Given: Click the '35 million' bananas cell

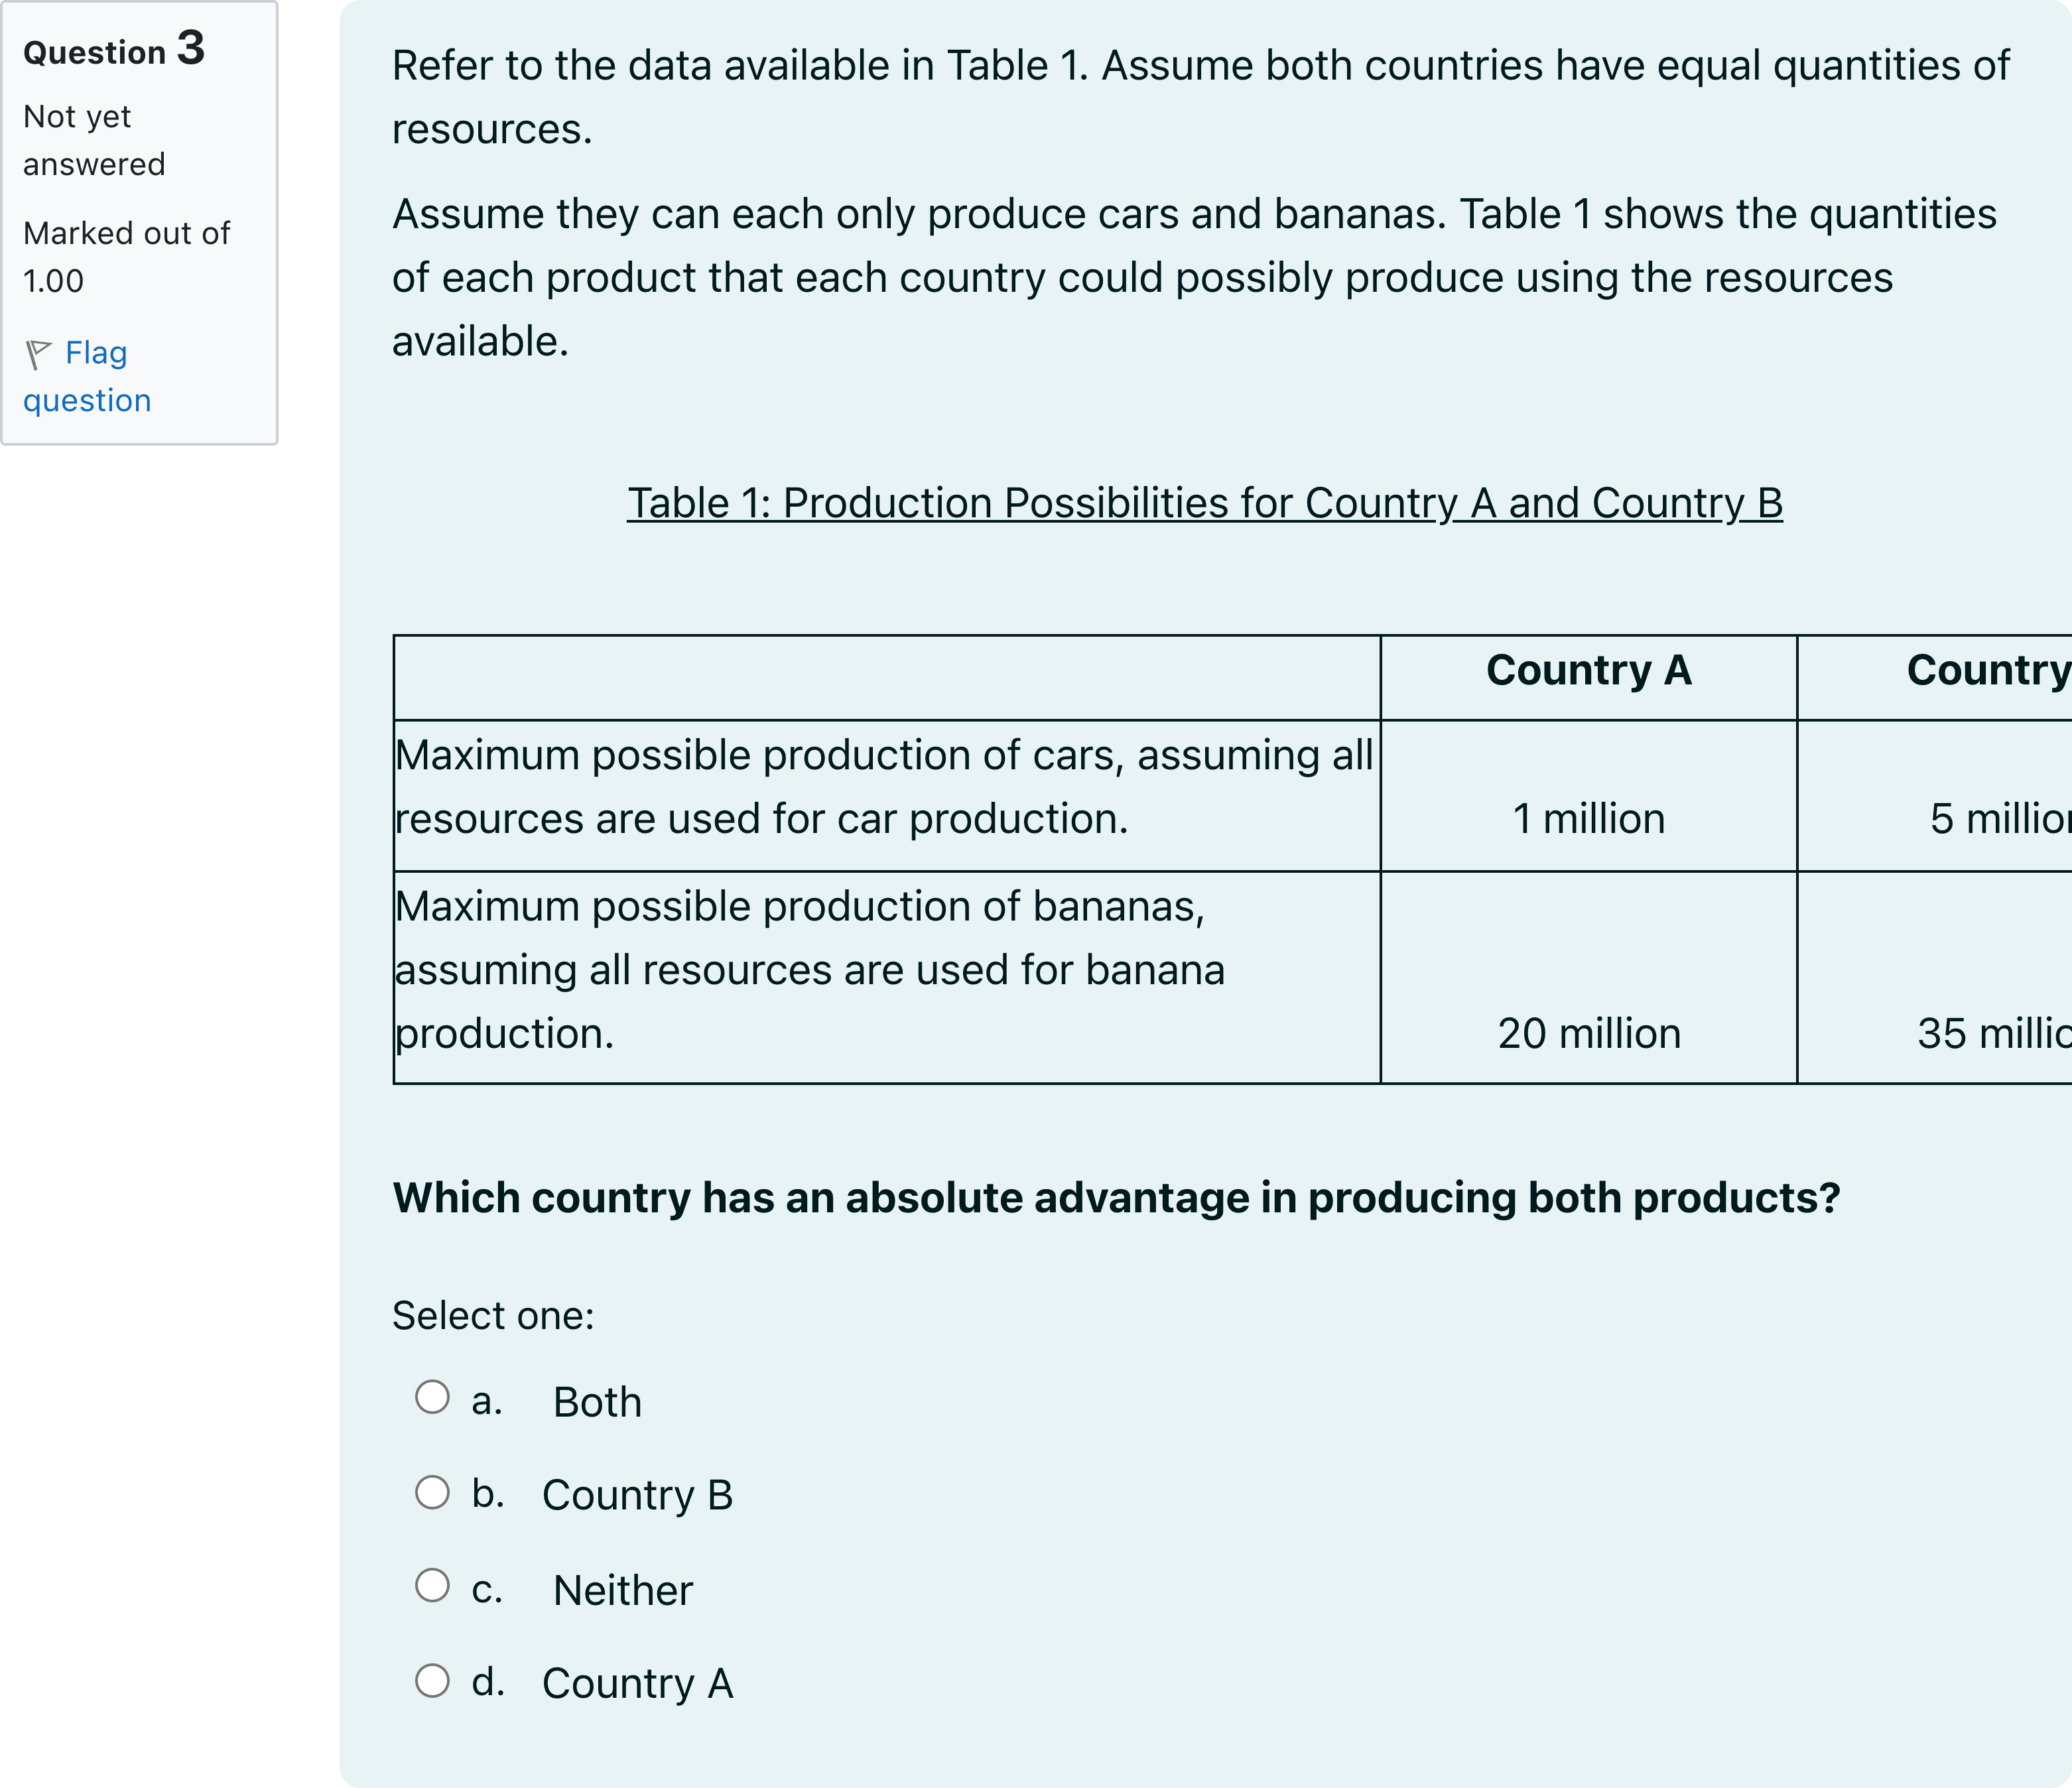Looking at the screenshot, I should point(1994,1033).
